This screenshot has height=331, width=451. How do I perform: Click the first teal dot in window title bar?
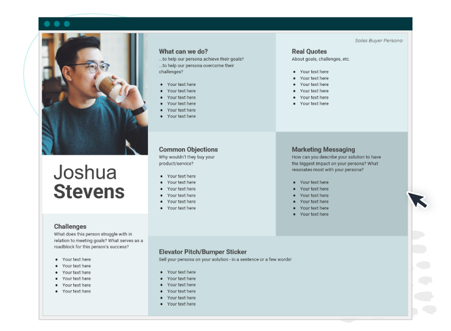pyautogui.click(x=47, y=24)
